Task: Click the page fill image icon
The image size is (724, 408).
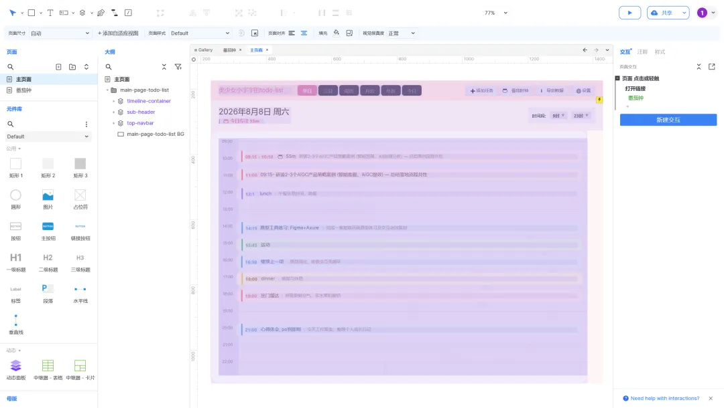Action: (x=349, y=33)
